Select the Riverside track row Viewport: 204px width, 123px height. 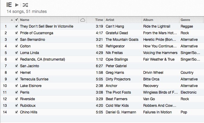coord(28,99)
